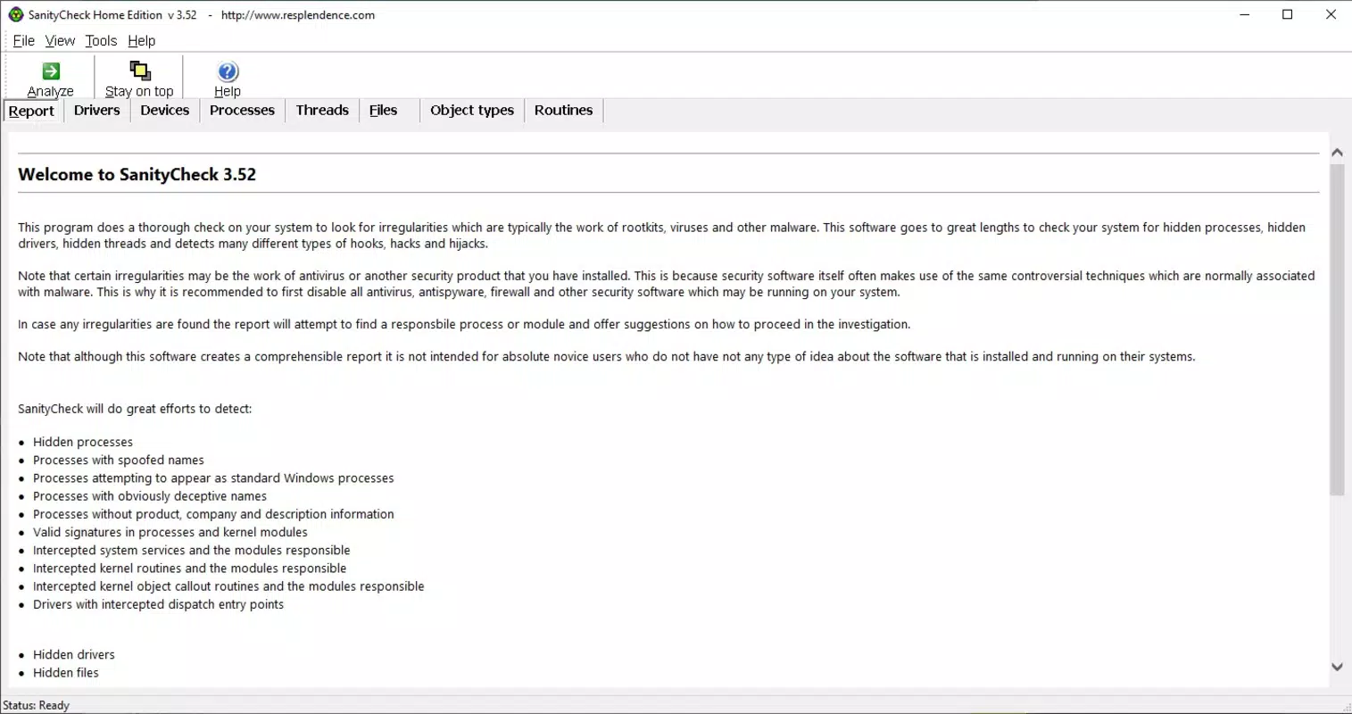Click the report scrollbar down arrow

point(1337,667)
